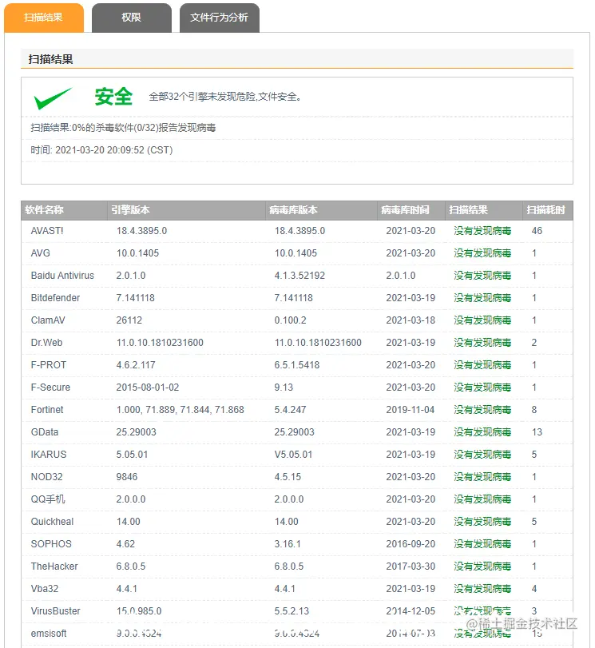Select the Dr.Web engine name
The height and width of the screenshot is (648, 595).
46,342
